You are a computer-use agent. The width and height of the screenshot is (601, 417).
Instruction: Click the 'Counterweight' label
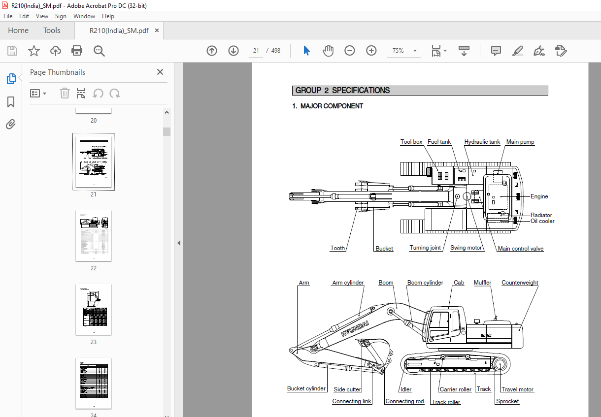pyautogui.click(x=520, y=283)
